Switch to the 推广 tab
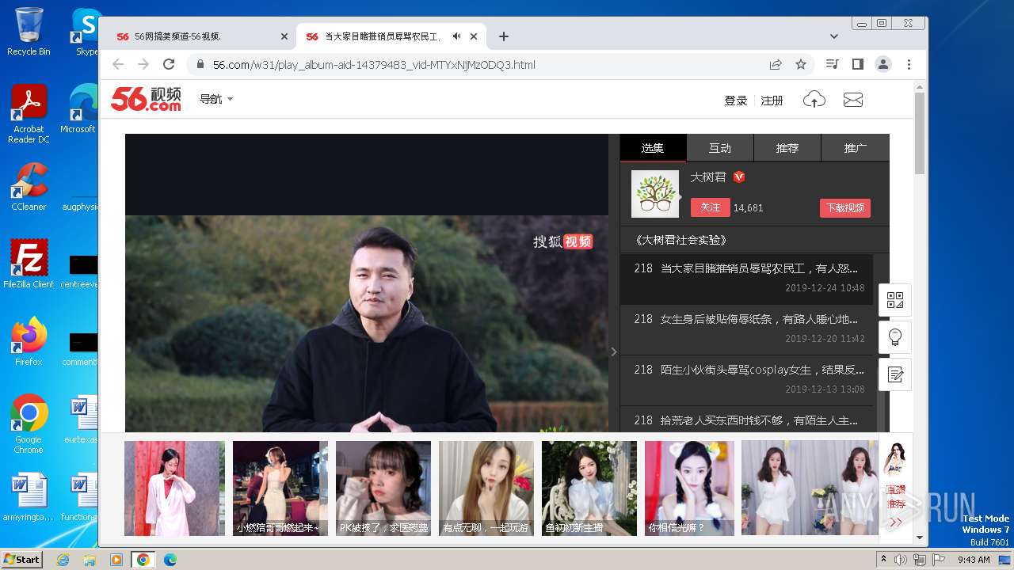 (x=856, y=148)
